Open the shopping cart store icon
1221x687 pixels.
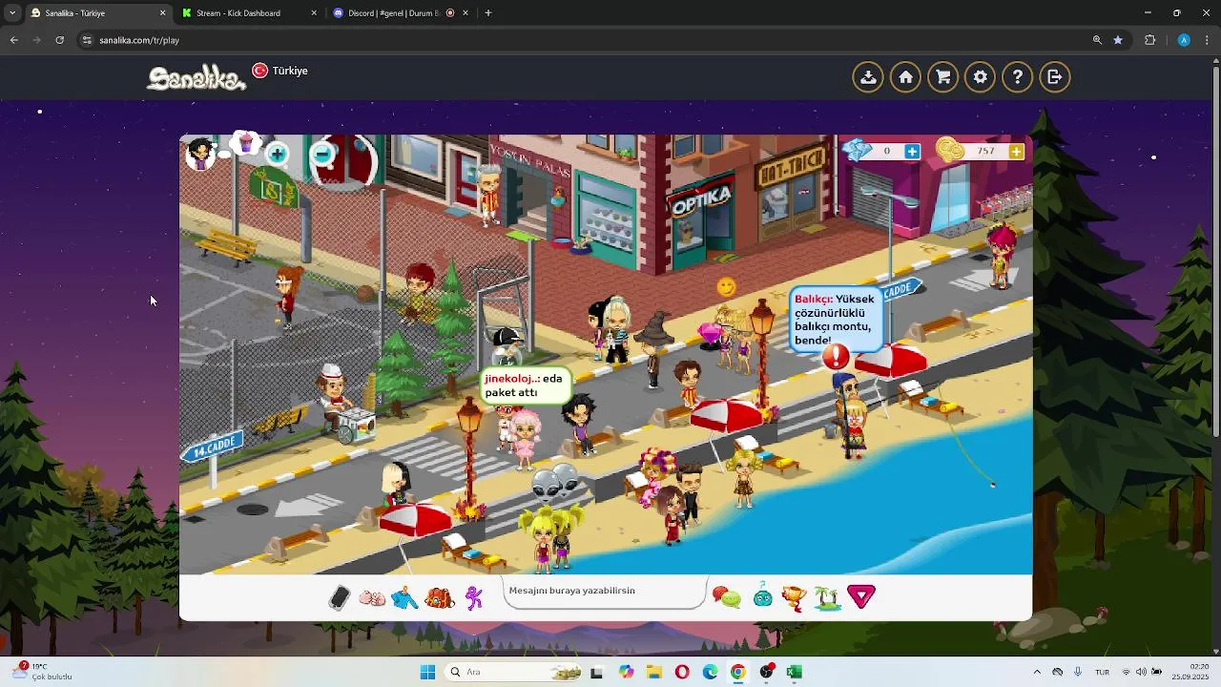tap(942, 77)
